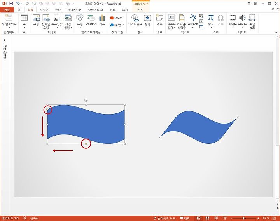
Task: Open ribbon display options
Action: (x=256, y=3)
